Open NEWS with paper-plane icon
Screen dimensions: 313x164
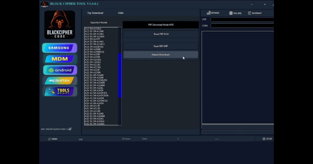click(53, 139)
